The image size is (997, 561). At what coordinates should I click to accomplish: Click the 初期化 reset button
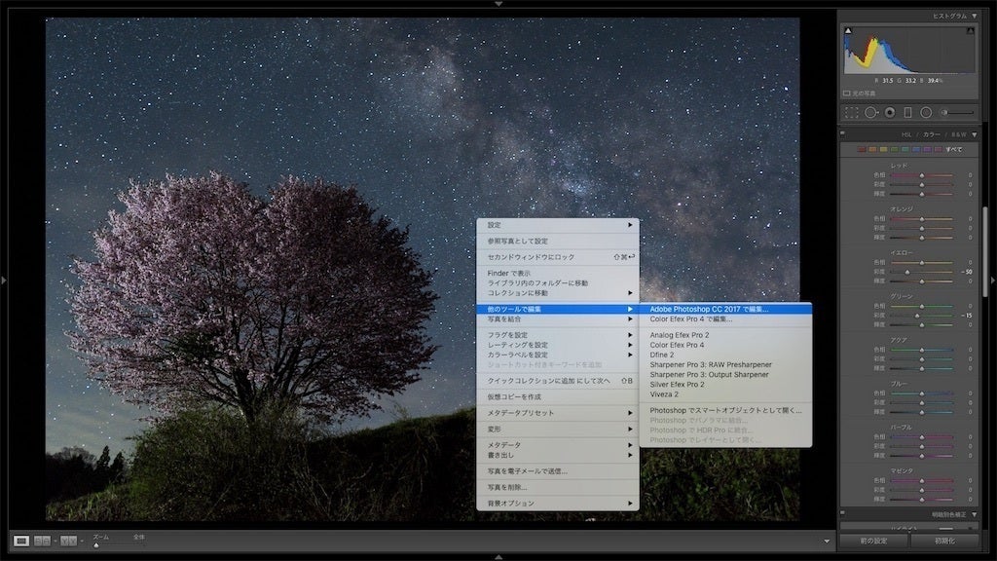click(x=943, y=541)
